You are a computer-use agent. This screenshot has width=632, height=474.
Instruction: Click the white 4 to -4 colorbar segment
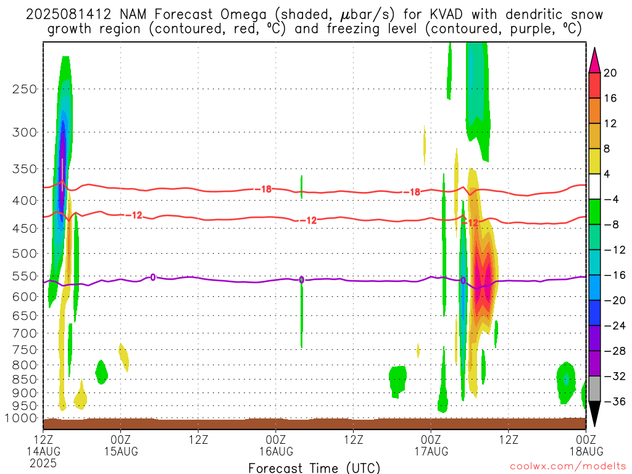[x=594, y=186]
